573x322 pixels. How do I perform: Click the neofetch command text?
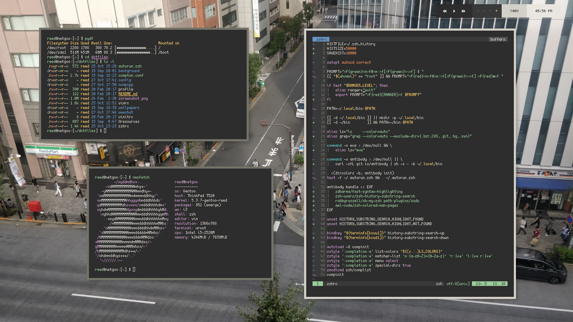141,178
